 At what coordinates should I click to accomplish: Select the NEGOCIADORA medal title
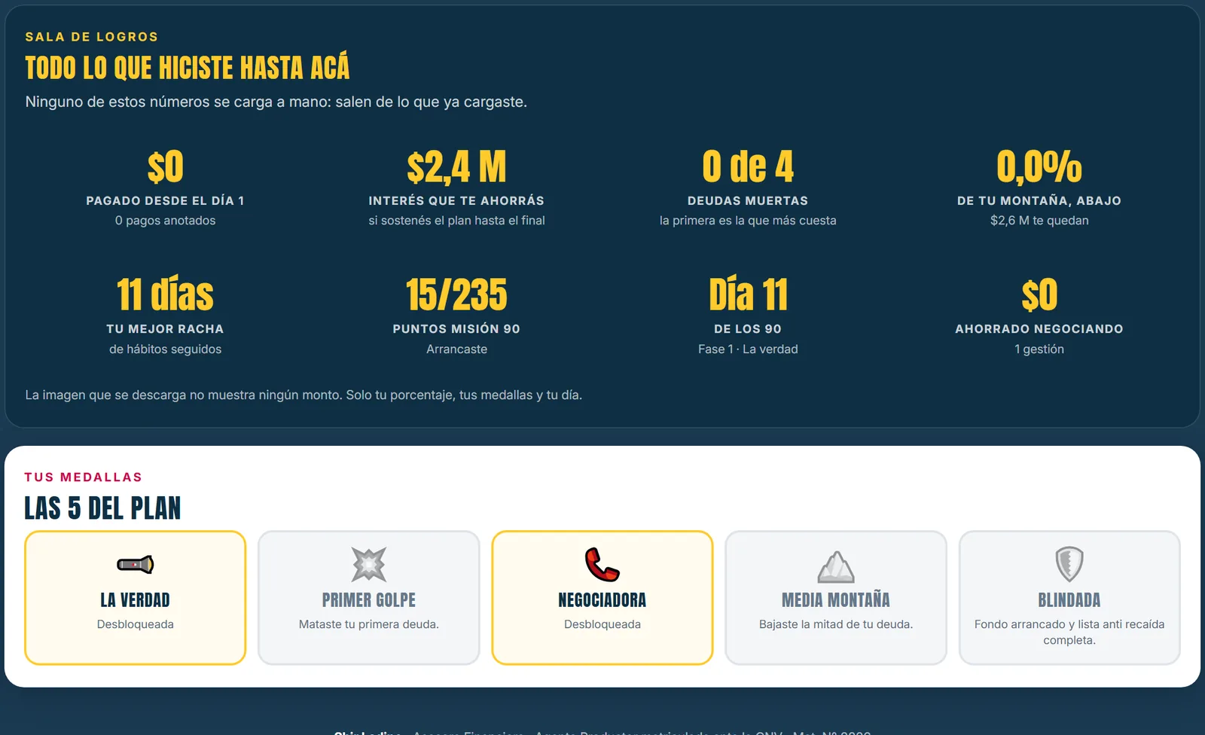pos(602,600)
